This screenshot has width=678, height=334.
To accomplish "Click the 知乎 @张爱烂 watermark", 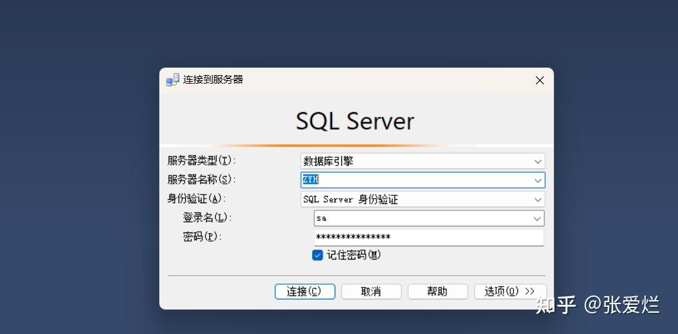I will tap(597, 305).
